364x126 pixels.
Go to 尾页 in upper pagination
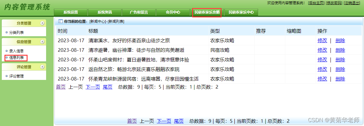coord(108,87)
